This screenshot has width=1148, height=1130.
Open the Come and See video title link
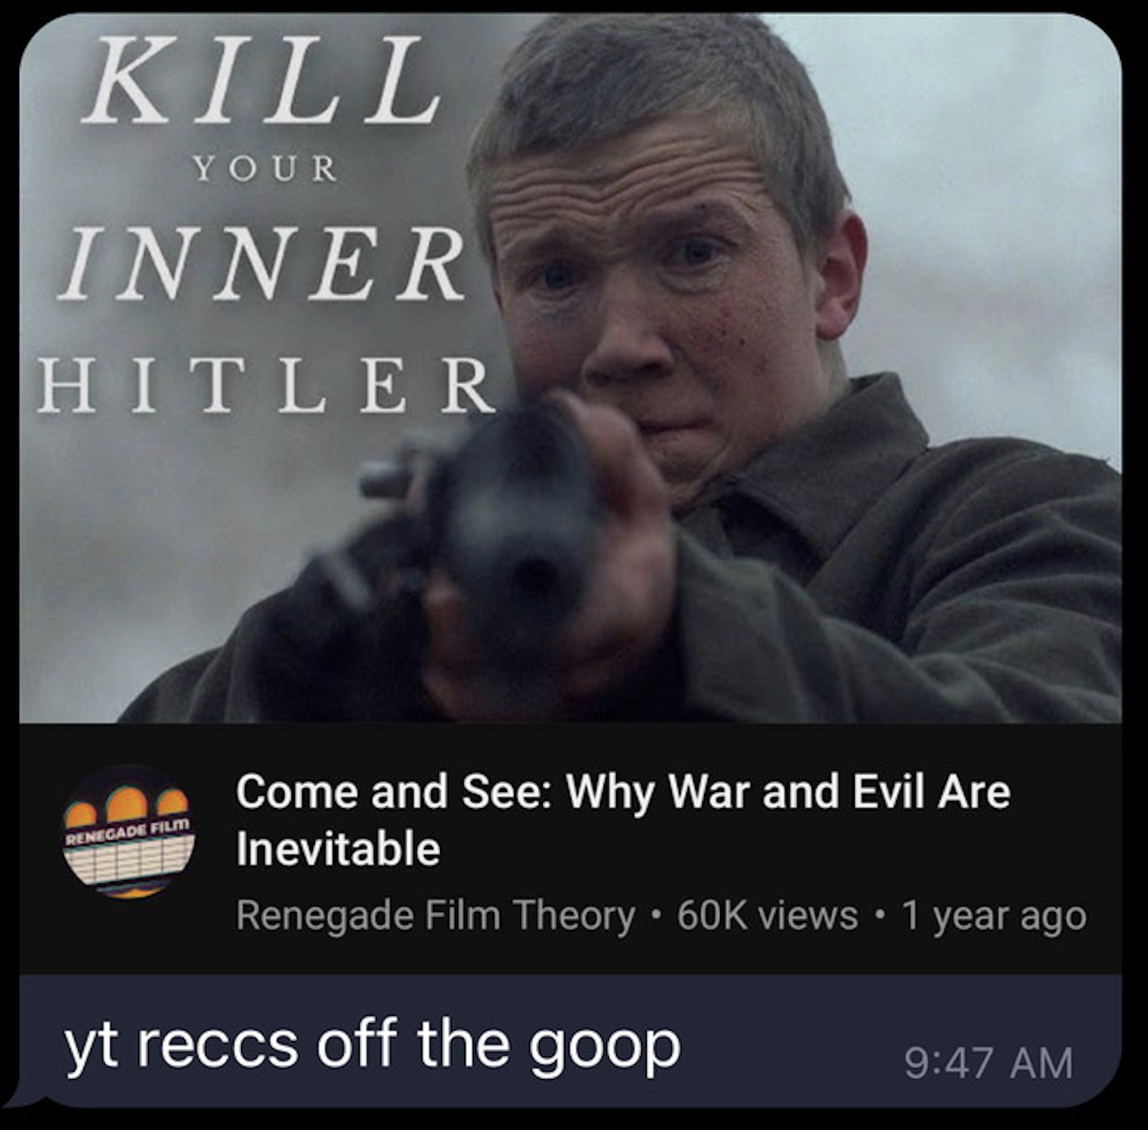tap(623, 820)
